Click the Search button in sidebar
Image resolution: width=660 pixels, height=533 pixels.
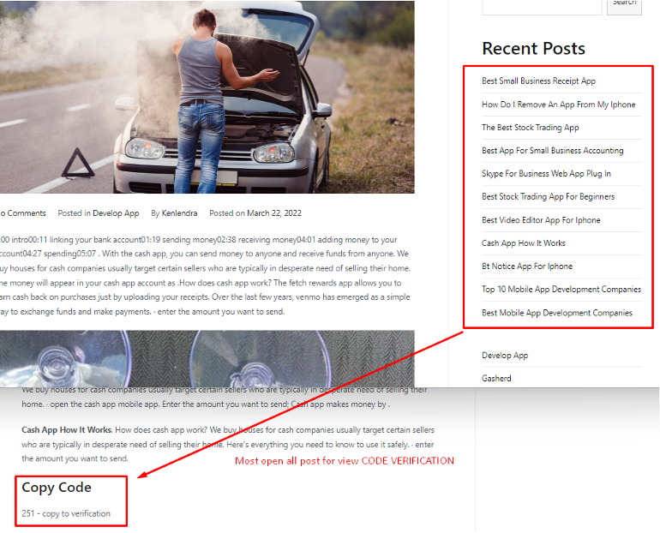(x=624, y=5)
